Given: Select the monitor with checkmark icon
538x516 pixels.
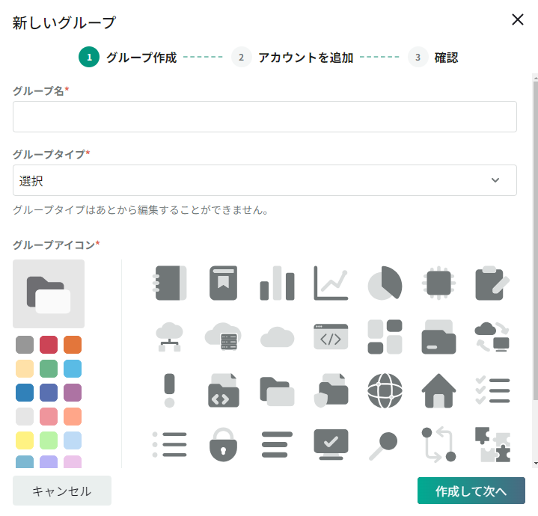Looking at the screenshot, I should click(x=331, y=444).
